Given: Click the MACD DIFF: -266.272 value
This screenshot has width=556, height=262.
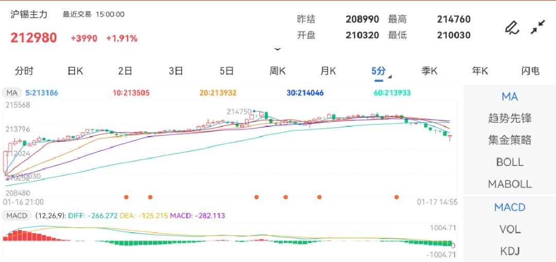Looking at the screenshot, I should tap(93, 216).
